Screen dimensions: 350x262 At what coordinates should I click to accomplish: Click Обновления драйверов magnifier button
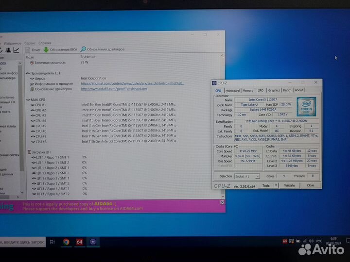coord(103,49)
